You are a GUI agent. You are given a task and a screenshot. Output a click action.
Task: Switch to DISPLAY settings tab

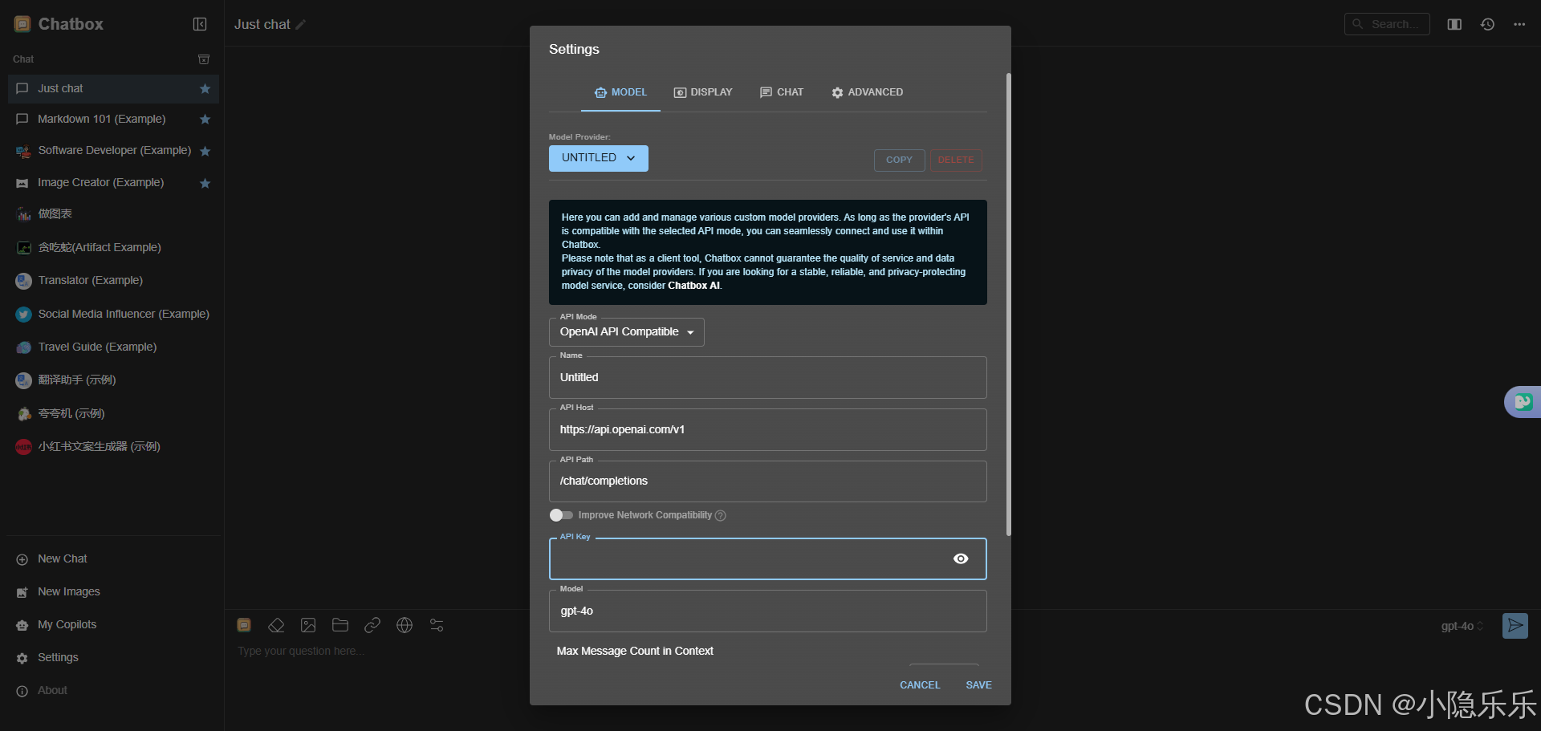pos(703,92)
